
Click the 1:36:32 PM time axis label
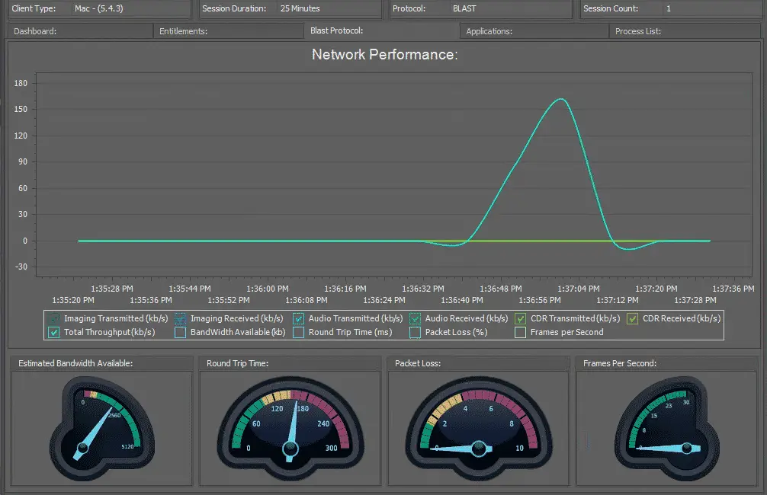click(x=423, y=289)
